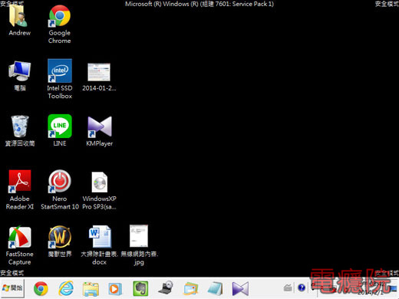399x299 pixels.
Task: Click the keyboard input tray icon
Action: [288, 287]
